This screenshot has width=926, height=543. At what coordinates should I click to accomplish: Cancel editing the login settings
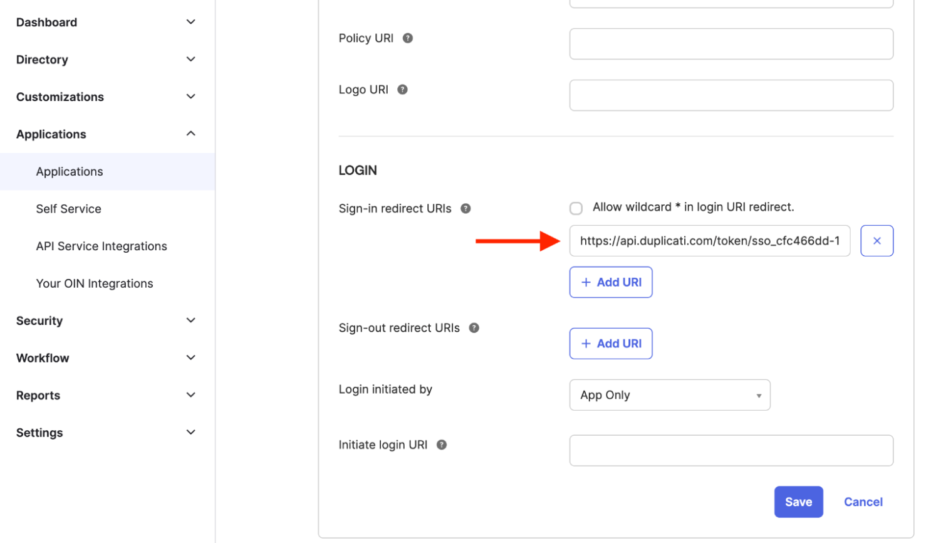click(x=863, y=502)
